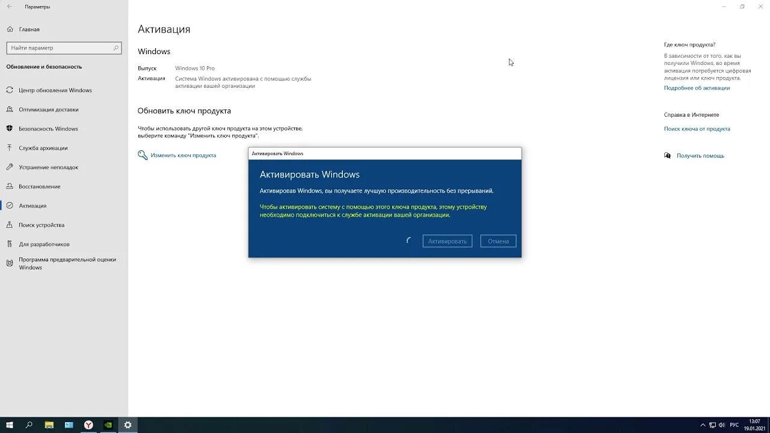This screenshot has height=433, width=770.
Task: Click the РУС language indicator
Action: (x=735, y=425)
